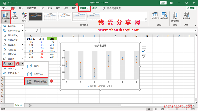Screen dimensions: 198x111
Task: Click the chart title text
Action: [100, 46]
